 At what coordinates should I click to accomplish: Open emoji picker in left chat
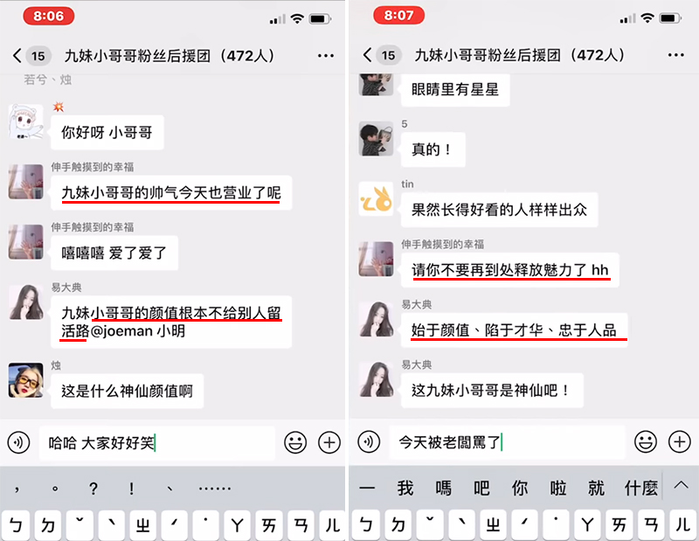(x=295, y=442)
